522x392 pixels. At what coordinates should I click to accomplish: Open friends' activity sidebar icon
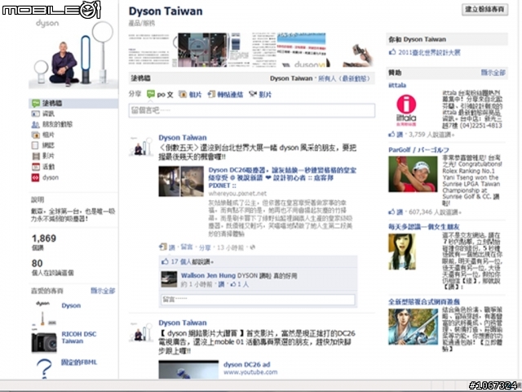click(x=35, y=124)
